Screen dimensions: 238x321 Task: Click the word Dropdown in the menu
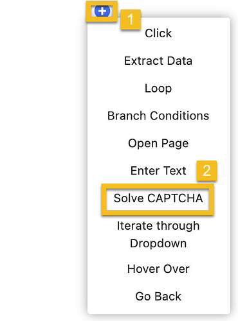pos(158,243)
